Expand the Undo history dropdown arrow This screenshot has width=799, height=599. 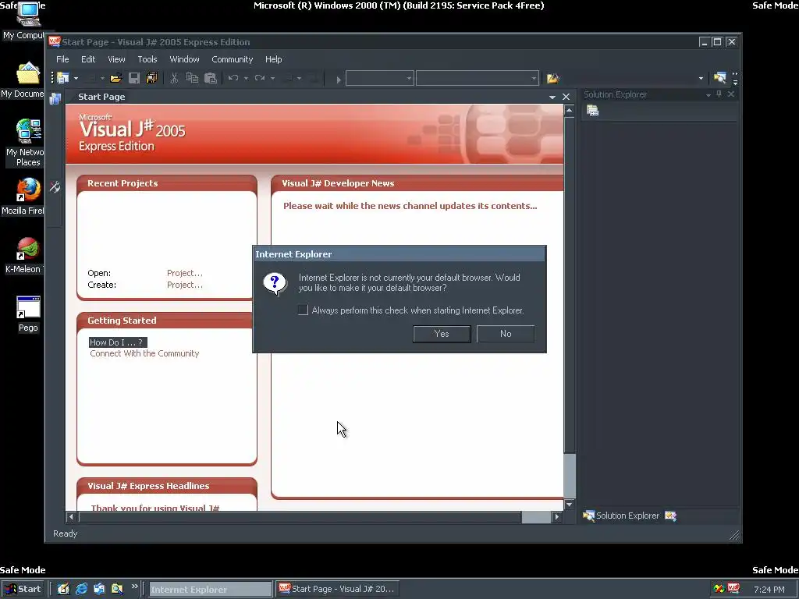point(246,79)
